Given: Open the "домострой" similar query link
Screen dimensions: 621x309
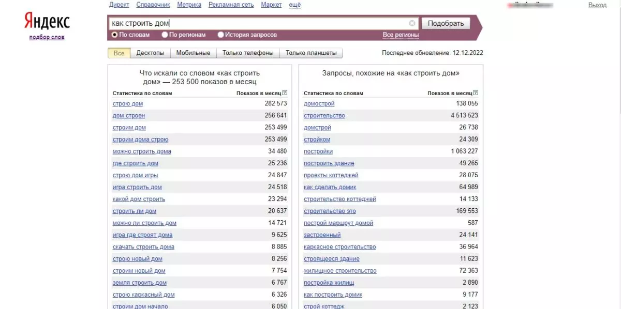Looking at the screenshot, I should 319,103.
